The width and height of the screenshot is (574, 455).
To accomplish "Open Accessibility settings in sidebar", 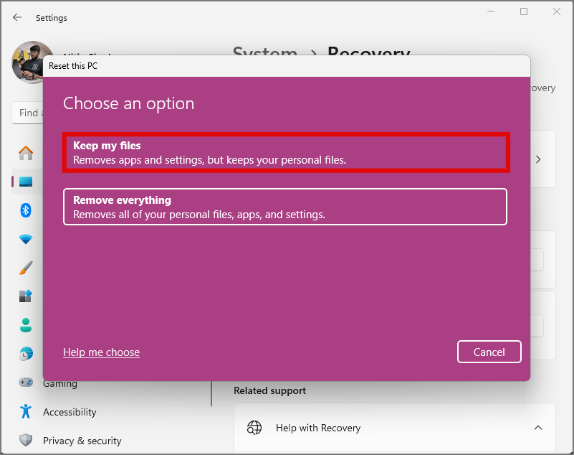I will pos(70,412).
